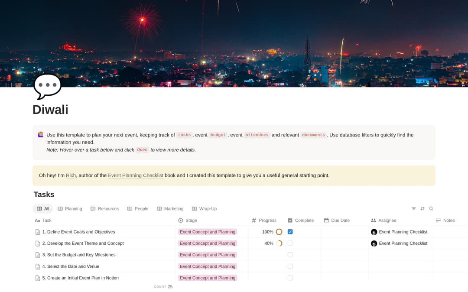Click the sort arrows icon
Screen dimensions: 468x292
pyautogui.click(x=422, y=208)
